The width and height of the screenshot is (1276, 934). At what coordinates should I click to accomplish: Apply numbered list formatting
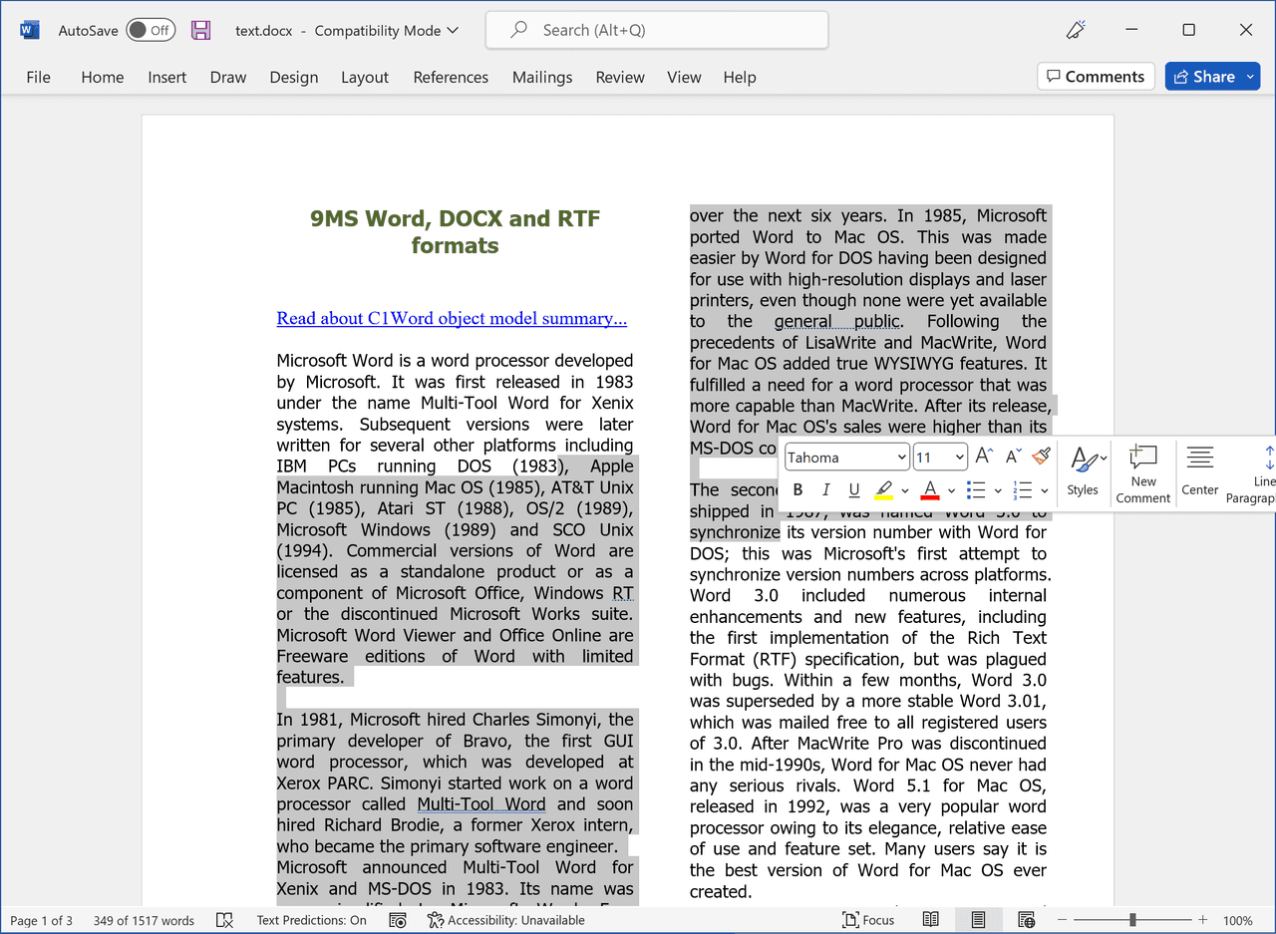1022,489
